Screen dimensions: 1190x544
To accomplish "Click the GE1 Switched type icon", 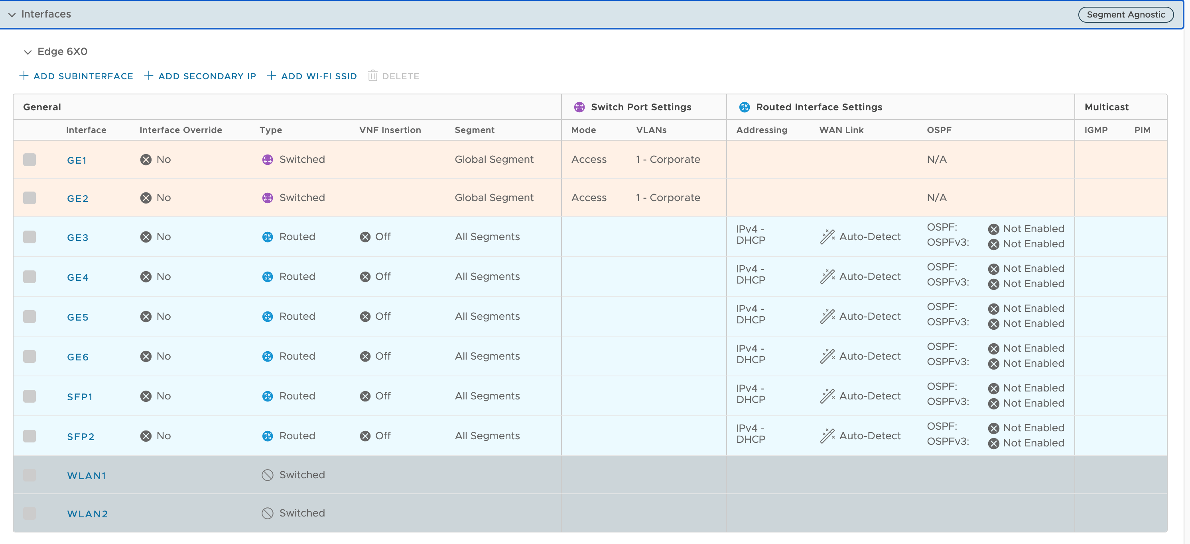I will 268,160.
